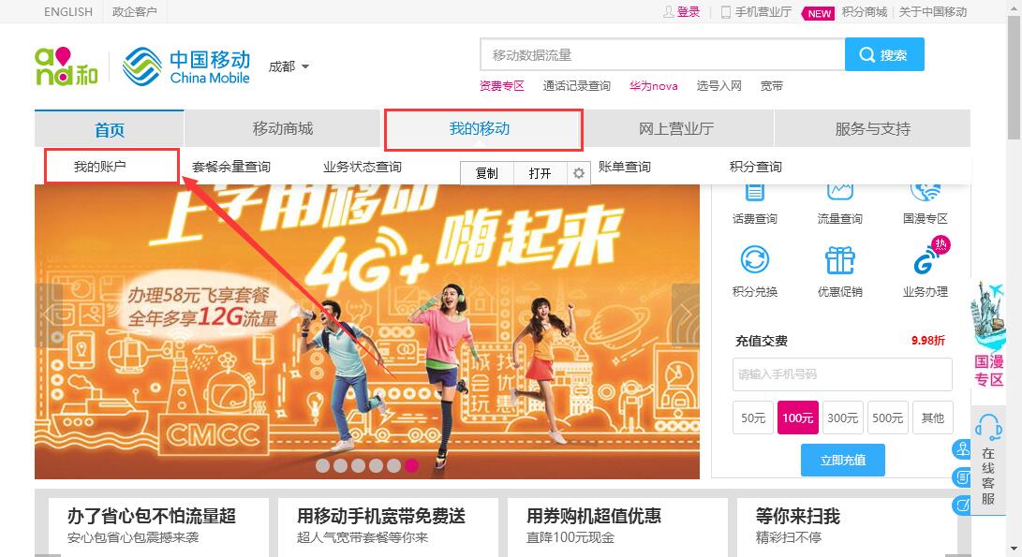The height and width of the screenshot is (557, 1022).
Task: Click the next slide arrow on banner
Action: pyautogui.click(x=685, y=315)
